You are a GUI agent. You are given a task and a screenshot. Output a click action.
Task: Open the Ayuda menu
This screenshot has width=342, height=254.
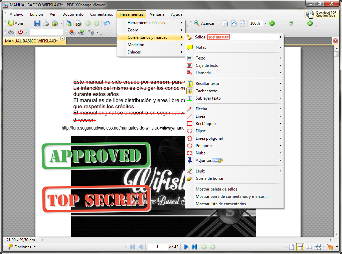(x=176, y=14)
